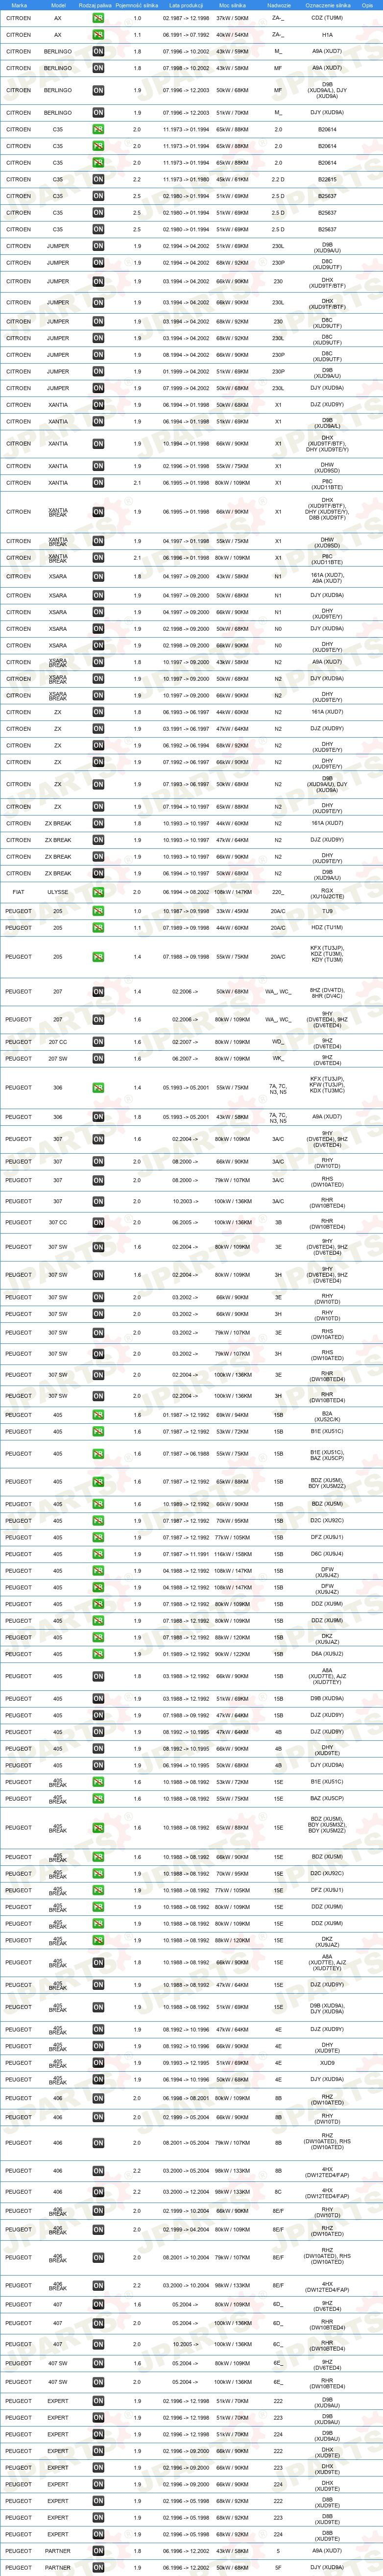Viewport: 383px width, 2576px height.
Task: Click the petrol icon in the 205 1.1 HDZ row
Action: [98, 928]
